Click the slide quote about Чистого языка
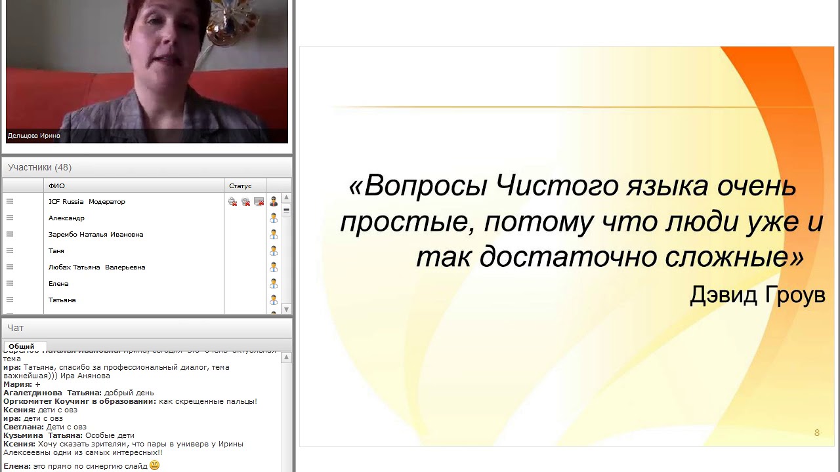This screenshot has width=840, height=472. pyautogui.click(x=581, y=222)
